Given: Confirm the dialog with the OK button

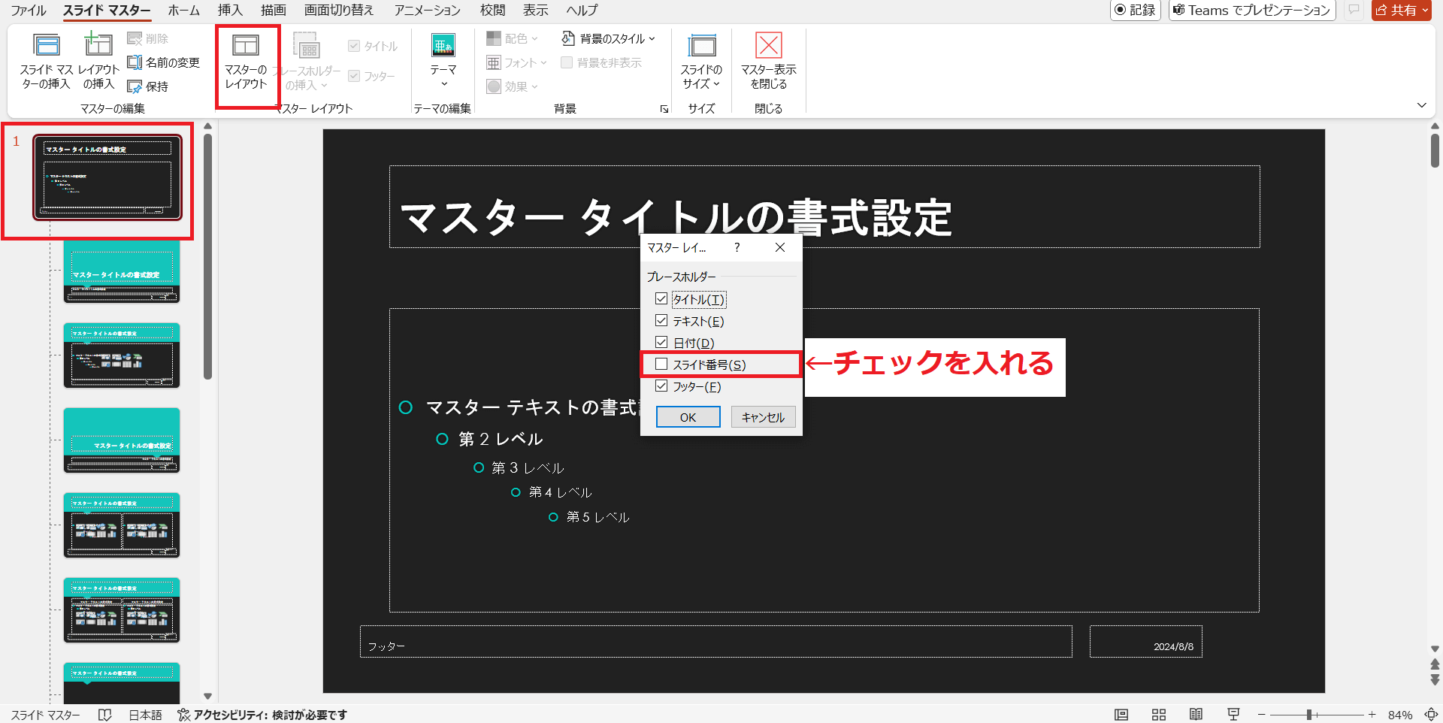Looking at the screenshot, I should [688, 417].
